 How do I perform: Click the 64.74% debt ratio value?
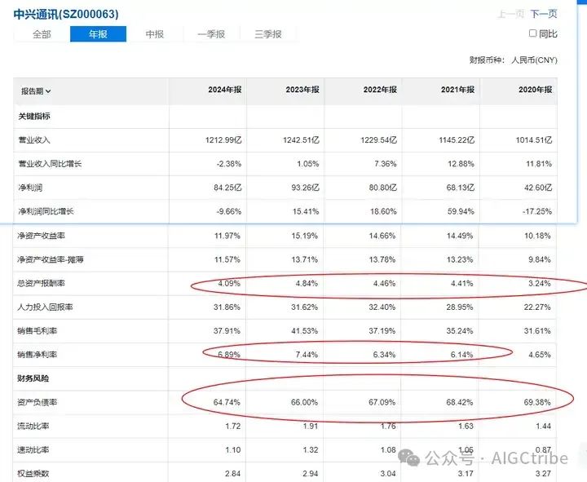pos(227,402)
